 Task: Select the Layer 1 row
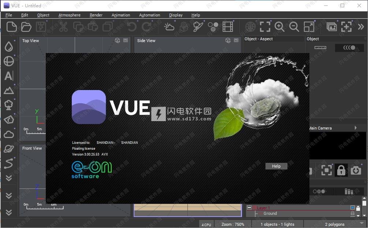point(301,208)
